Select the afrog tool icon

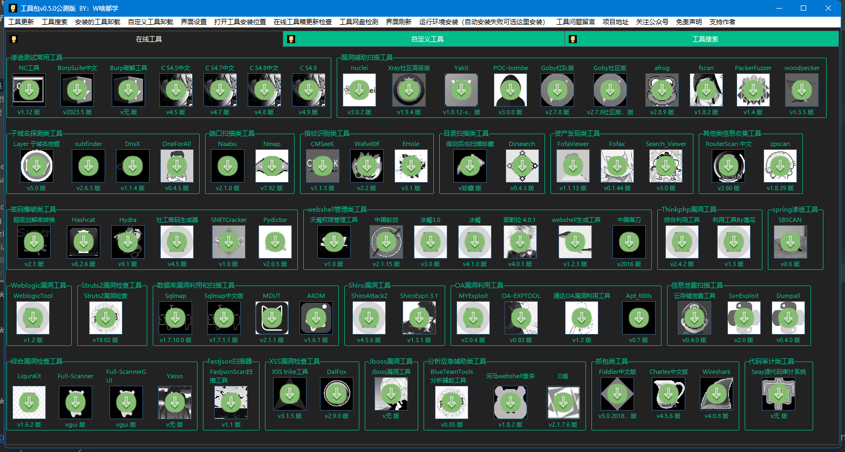[662, 90]
